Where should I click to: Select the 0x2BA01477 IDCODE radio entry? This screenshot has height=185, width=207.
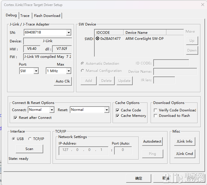pyautogui.click(x=97, y=38)
